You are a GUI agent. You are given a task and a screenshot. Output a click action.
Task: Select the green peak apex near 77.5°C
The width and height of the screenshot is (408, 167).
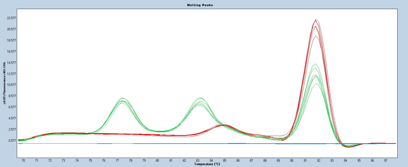tap(123, 98)
